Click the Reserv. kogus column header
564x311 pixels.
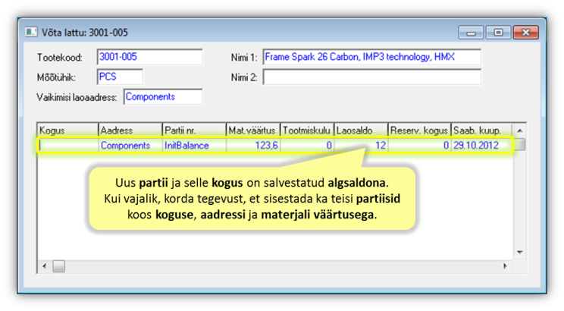(419, 130)
